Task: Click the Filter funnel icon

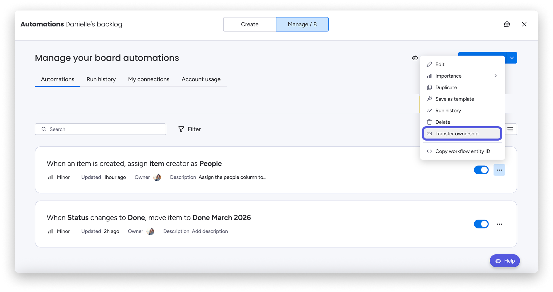Action: coord(181,129)
